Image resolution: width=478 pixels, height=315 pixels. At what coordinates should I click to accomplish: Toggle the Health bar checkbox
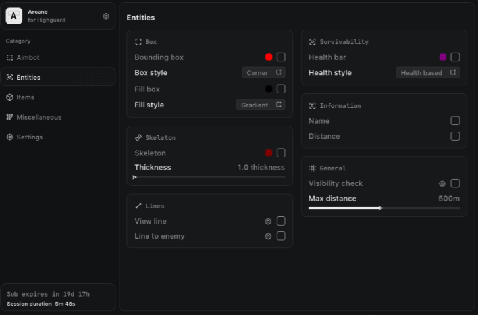point(455,57)
